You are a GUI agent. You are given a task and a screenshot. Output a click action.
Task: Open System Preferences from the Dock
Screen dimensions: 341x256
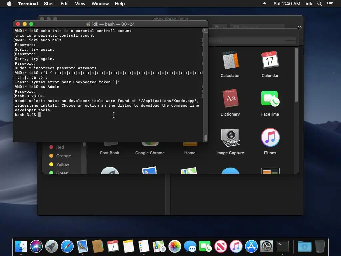(x=267, y=246)
